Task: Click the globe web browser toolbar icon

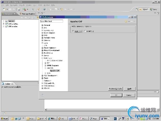Action: pos(44,9)
